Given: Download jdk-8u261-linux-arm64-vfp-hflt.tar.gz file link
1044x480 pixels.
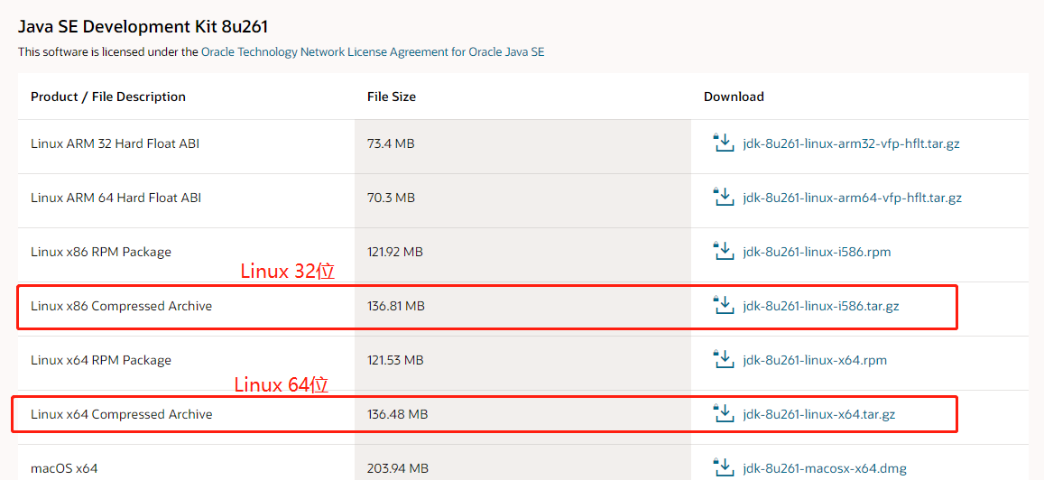Looking at the screenshot, I should [x=852, y=198].
